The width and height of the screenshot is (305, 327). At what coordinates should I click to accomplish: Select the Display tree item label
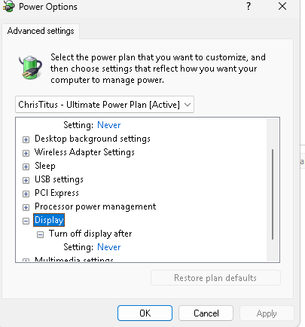(49, 220)
